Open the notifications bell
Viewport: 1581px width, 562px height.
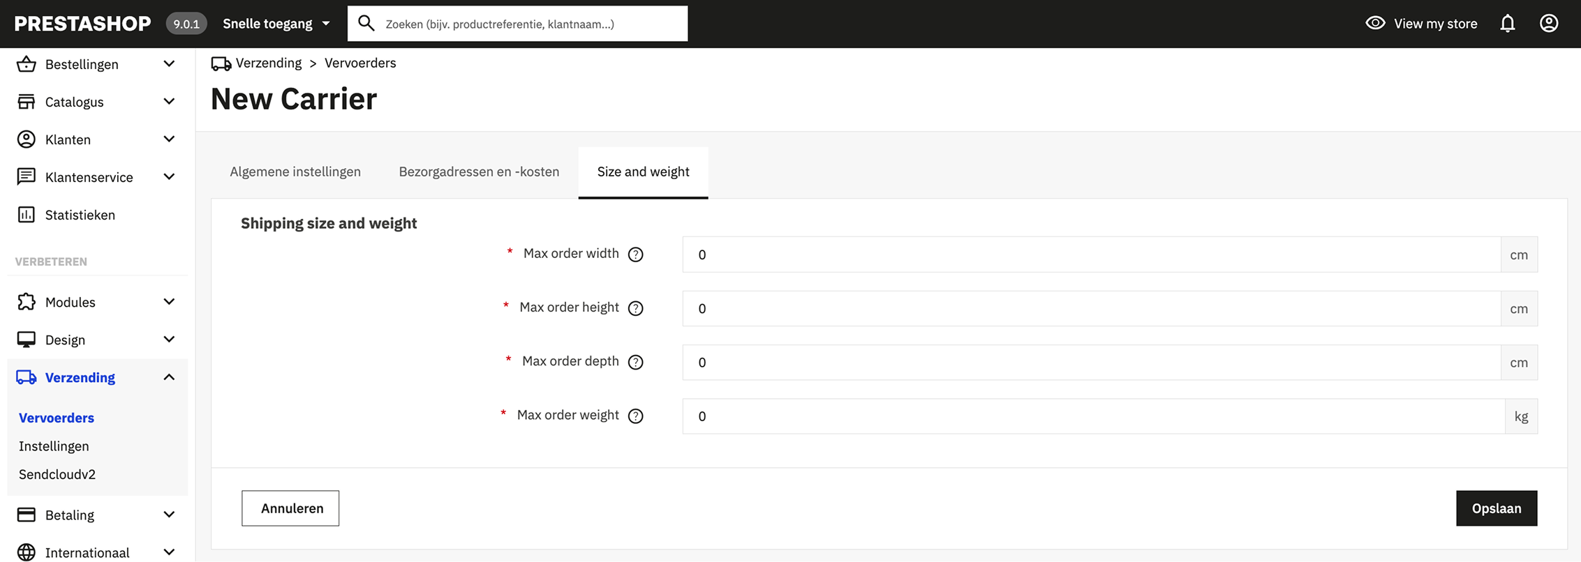pos(1508,24)
